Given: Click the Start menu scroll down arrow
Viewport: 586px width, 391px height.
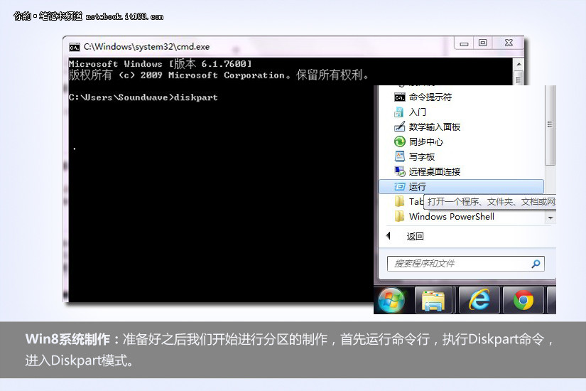Looking at the screenshot, I should tap(550, 218).
